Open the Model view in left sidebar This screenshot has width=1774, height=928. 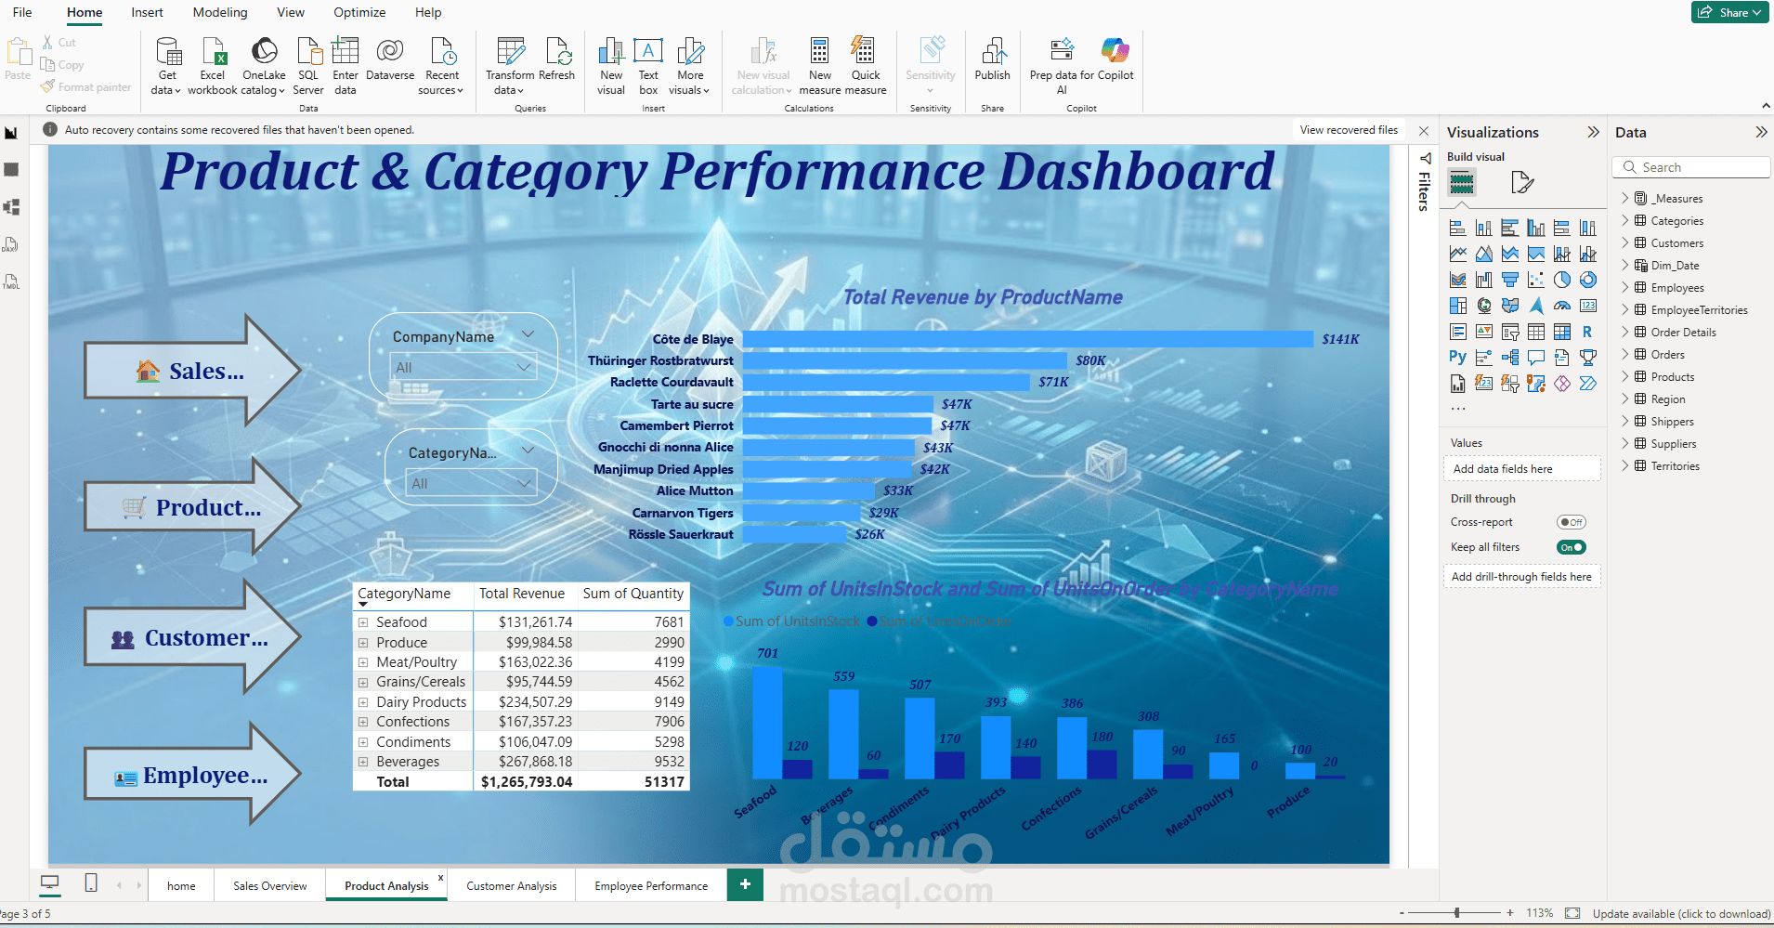tap(11, 207)
